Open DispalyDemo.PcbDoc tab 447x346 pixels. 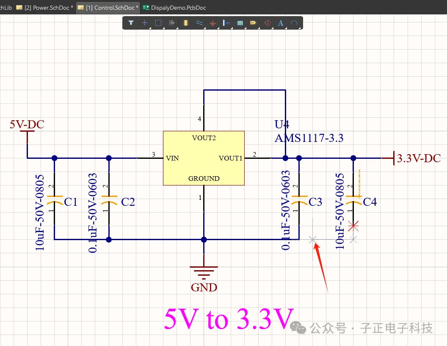pos(174,8)
